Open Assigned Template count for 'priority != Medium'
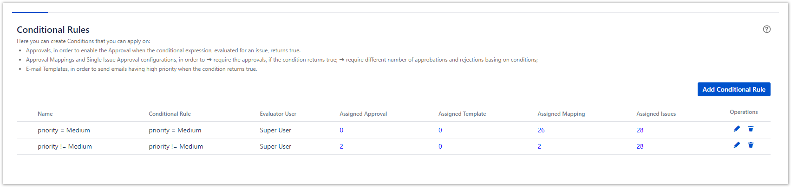 440,147
